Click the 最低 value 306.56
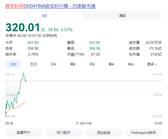168x139 pixels. (95, 48)
